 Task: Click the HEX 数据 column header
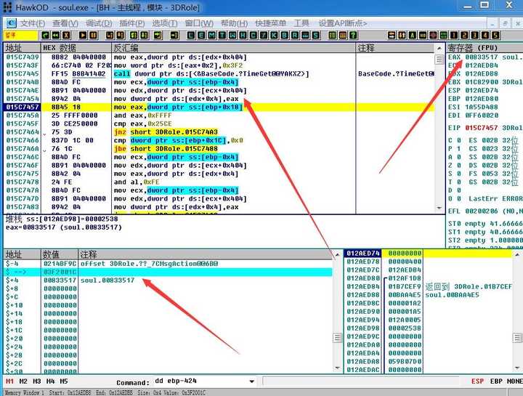point(76,48)
